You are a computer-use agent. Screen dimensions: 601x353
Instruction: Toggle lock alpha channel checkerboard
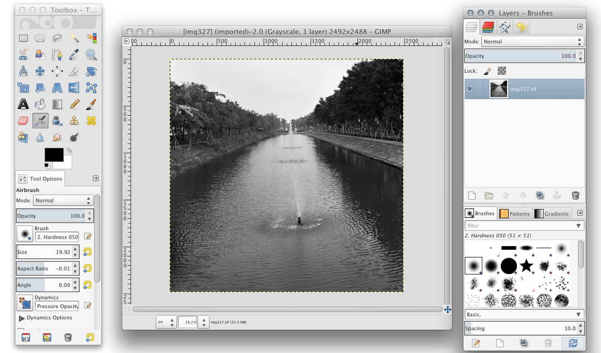(502, 71)
